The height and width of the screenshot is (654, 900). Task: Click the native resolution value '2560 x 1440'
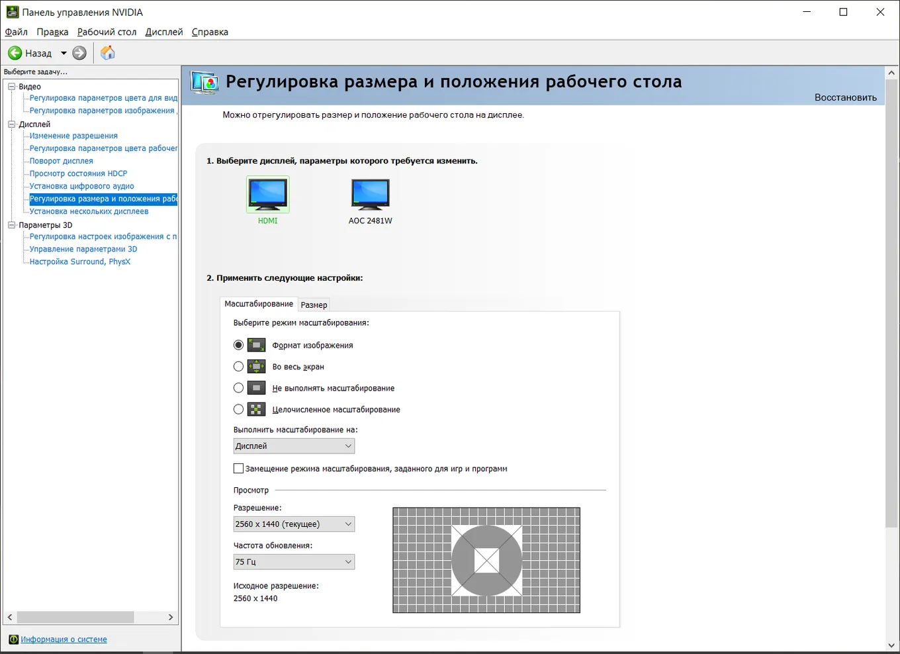click(x=255, y=598)
